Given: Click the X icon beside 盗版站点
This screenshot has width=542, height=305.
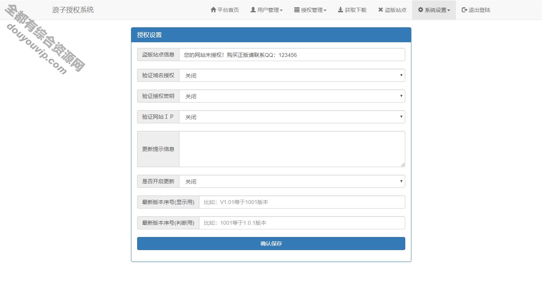Looking at the screenshot, I should [381, 10].
